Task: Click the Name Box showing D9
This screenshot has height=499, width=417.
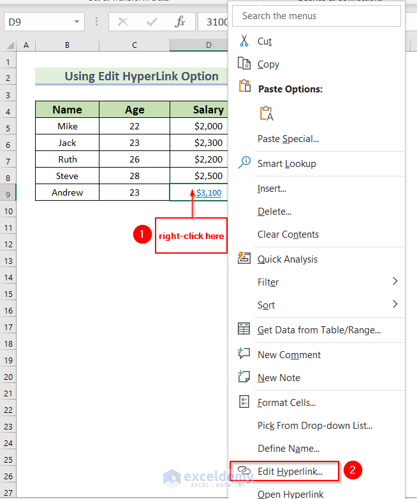Action: click(x=44, y=22)
